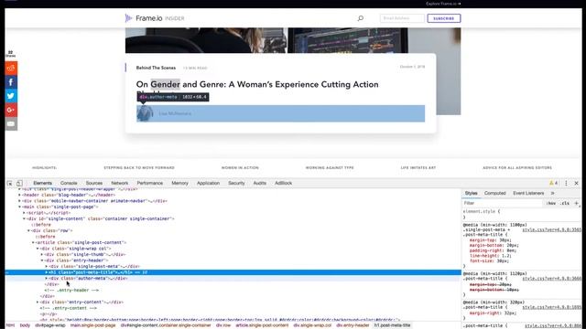Jump to the Highlights section
586x329 pixels.
click(x=45, y=168)
